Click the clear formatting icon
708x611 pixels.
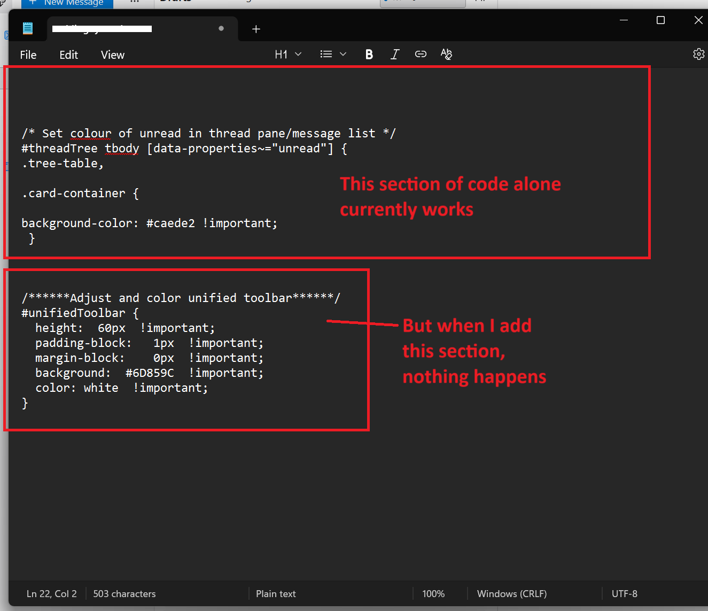[x=446, y=55]
